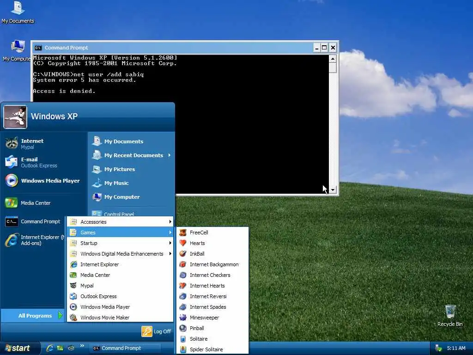The width and height of the screenshot is (473, 355).
Task: Open Mypal from the All Programs list
Action: [120, 286]
